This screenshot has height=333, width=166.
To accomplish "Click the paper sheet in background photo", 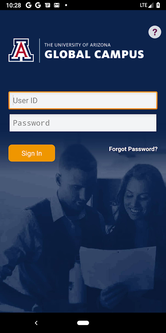I will [117, 268].
